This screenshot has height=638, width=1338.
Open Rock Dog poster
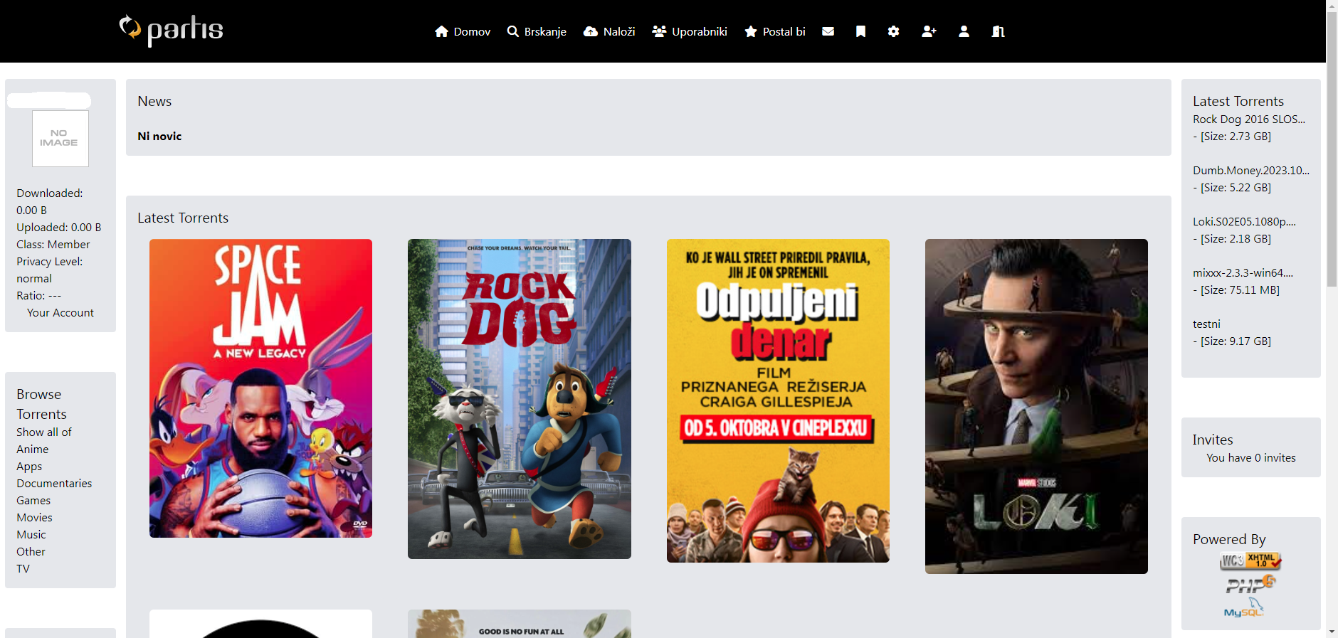pyautogui.click(x=520, y=399)
